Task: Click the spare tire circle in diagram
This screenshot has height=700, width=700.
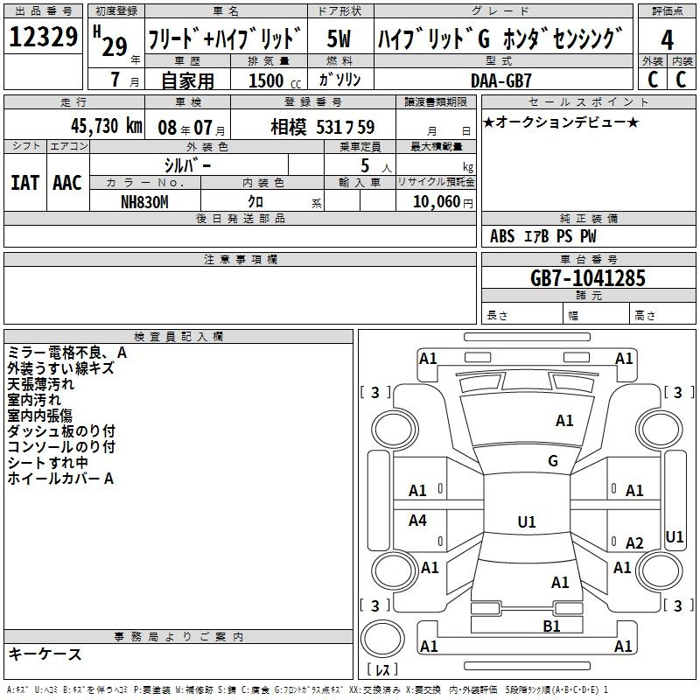Action: coord(384,637)
